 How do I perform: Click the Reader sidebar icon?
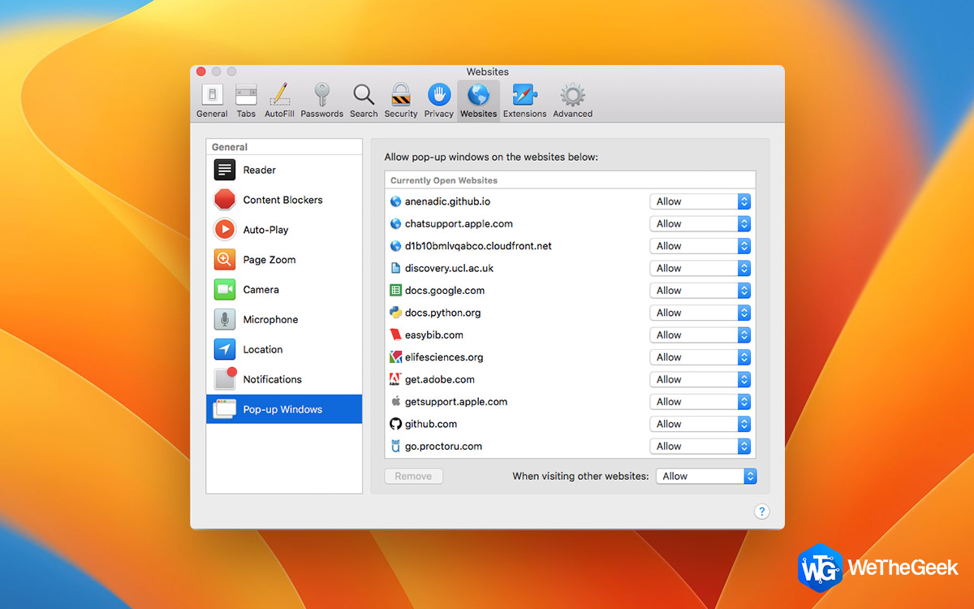point(225,170)
